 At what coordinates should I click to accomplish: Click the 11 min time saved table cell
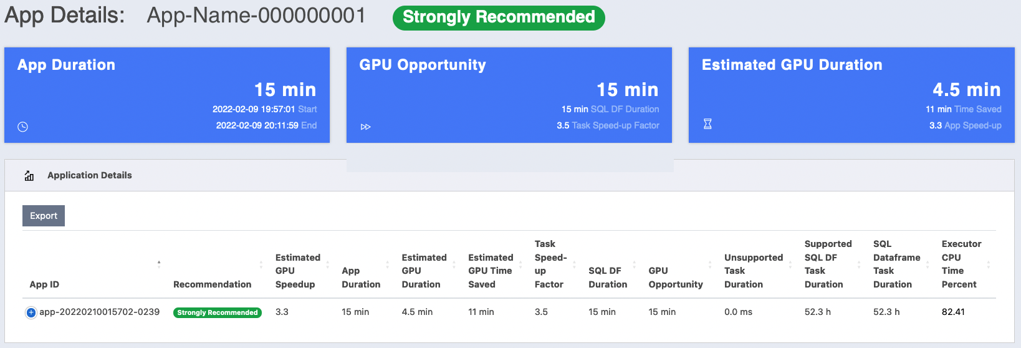(481, 312)
